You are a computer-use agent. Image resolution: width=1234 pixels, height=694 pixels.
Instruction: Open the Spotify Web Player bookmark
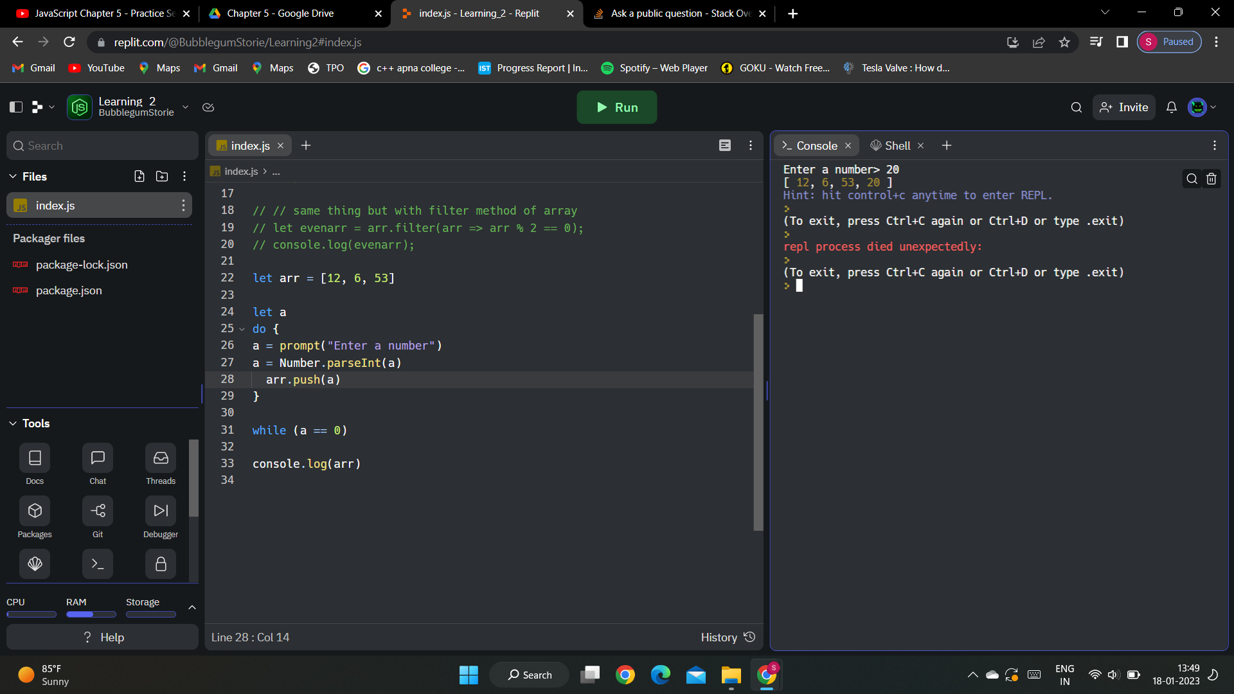tap(654, 68)
